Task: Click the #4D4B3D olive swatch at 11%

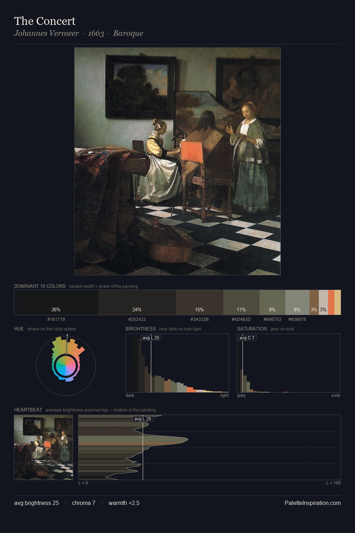Action: [x=241, y=302]
